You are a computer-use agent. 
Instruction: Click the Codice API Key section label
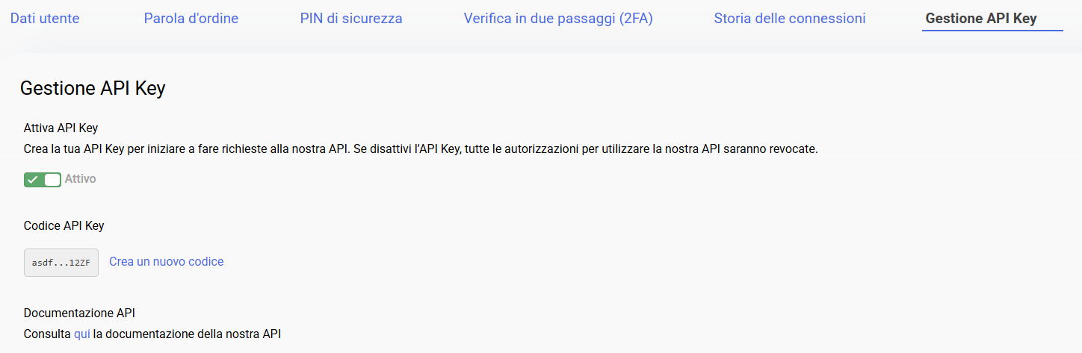click(x=64, y=225)
